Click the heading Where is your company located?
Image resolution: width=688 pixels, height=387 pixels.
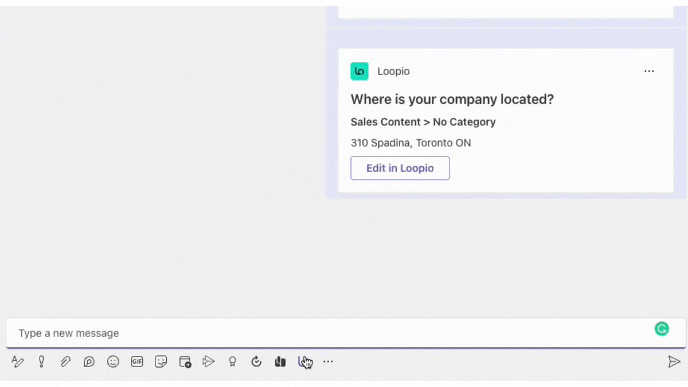pos(452,99)
